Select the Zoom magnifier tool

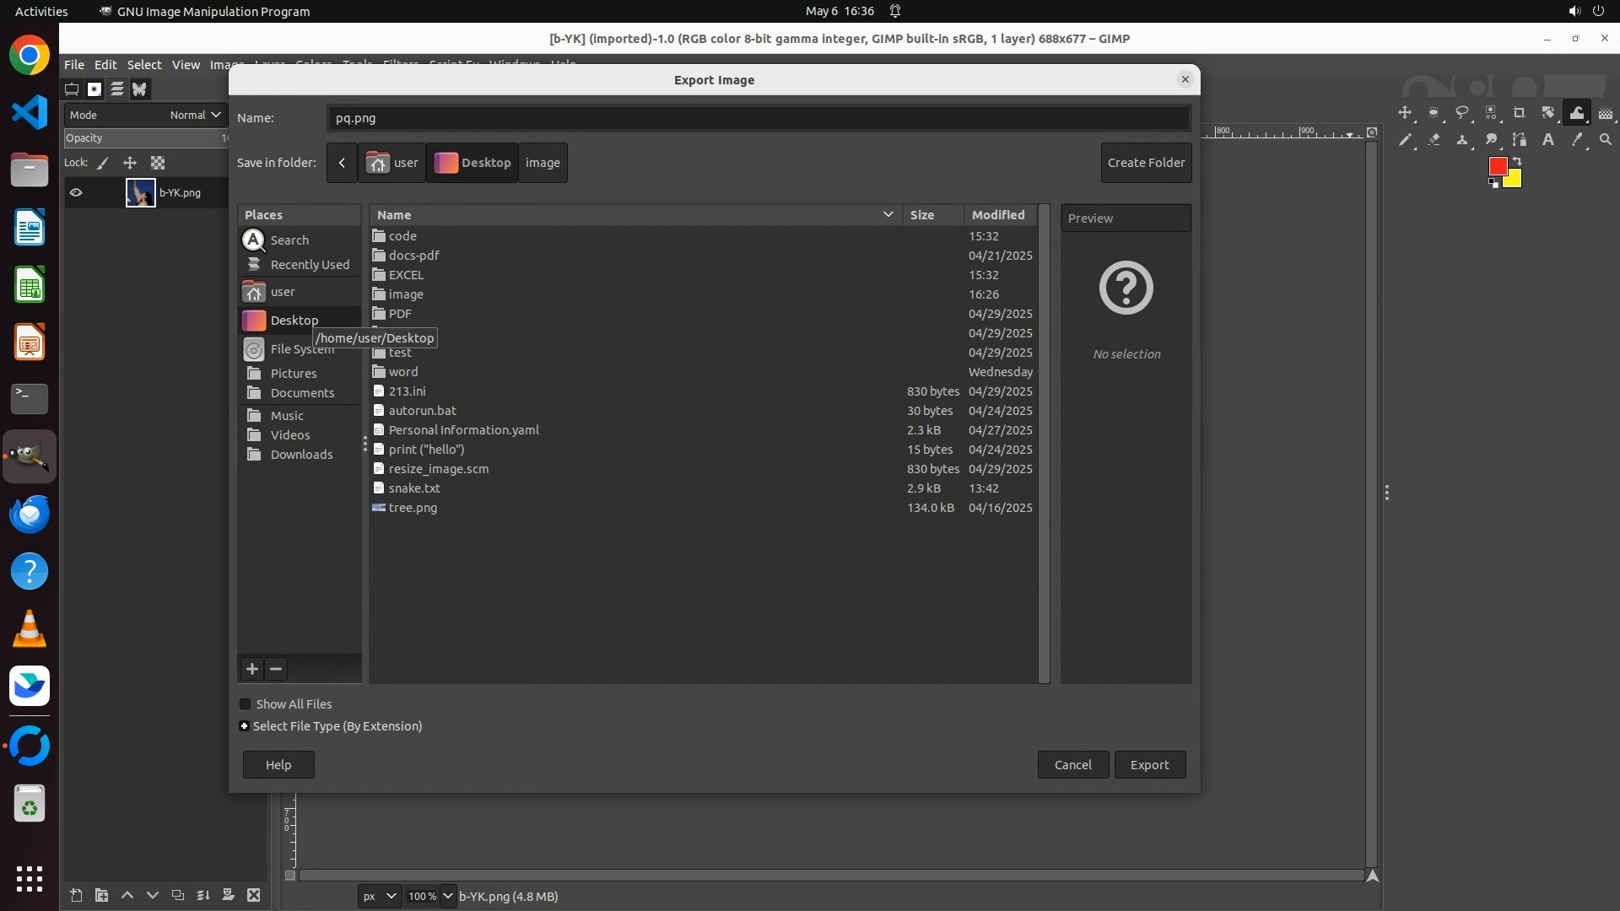coord(1605,140)
